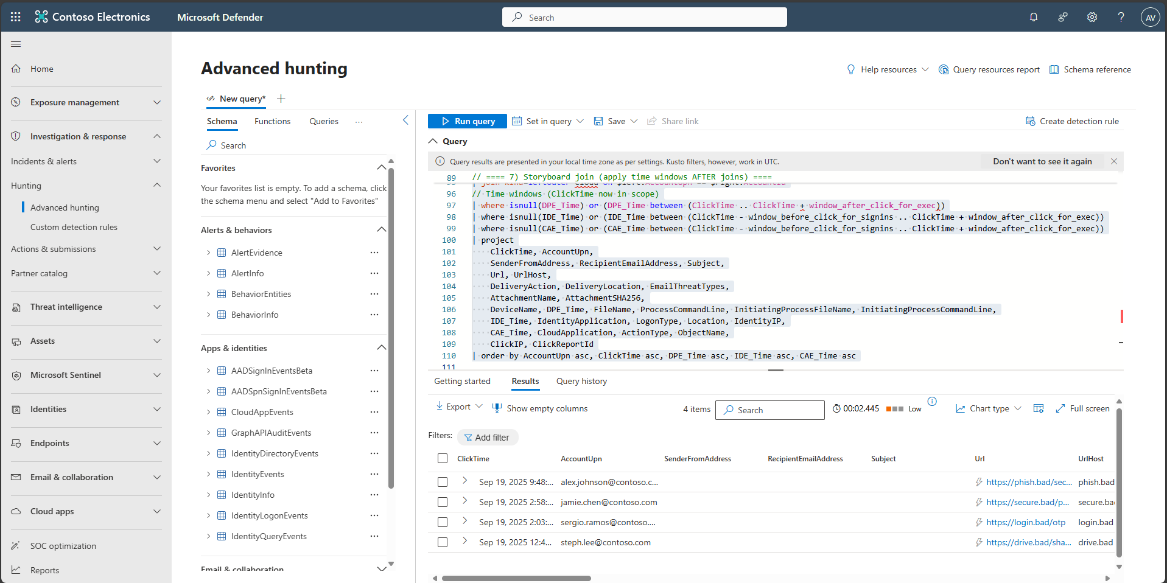Click the Home icon in sidebar
The width and height of the screenshot is (1167, 583).
click(x=16, y=69)
